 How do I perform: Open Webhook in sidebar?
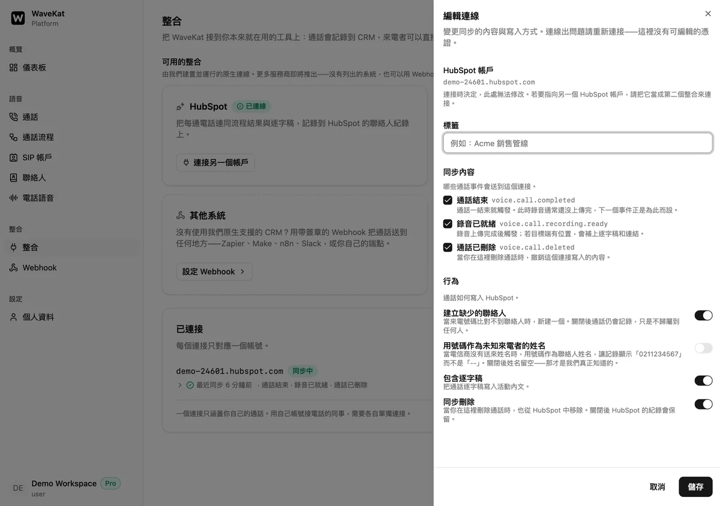[x=71, y=267]
